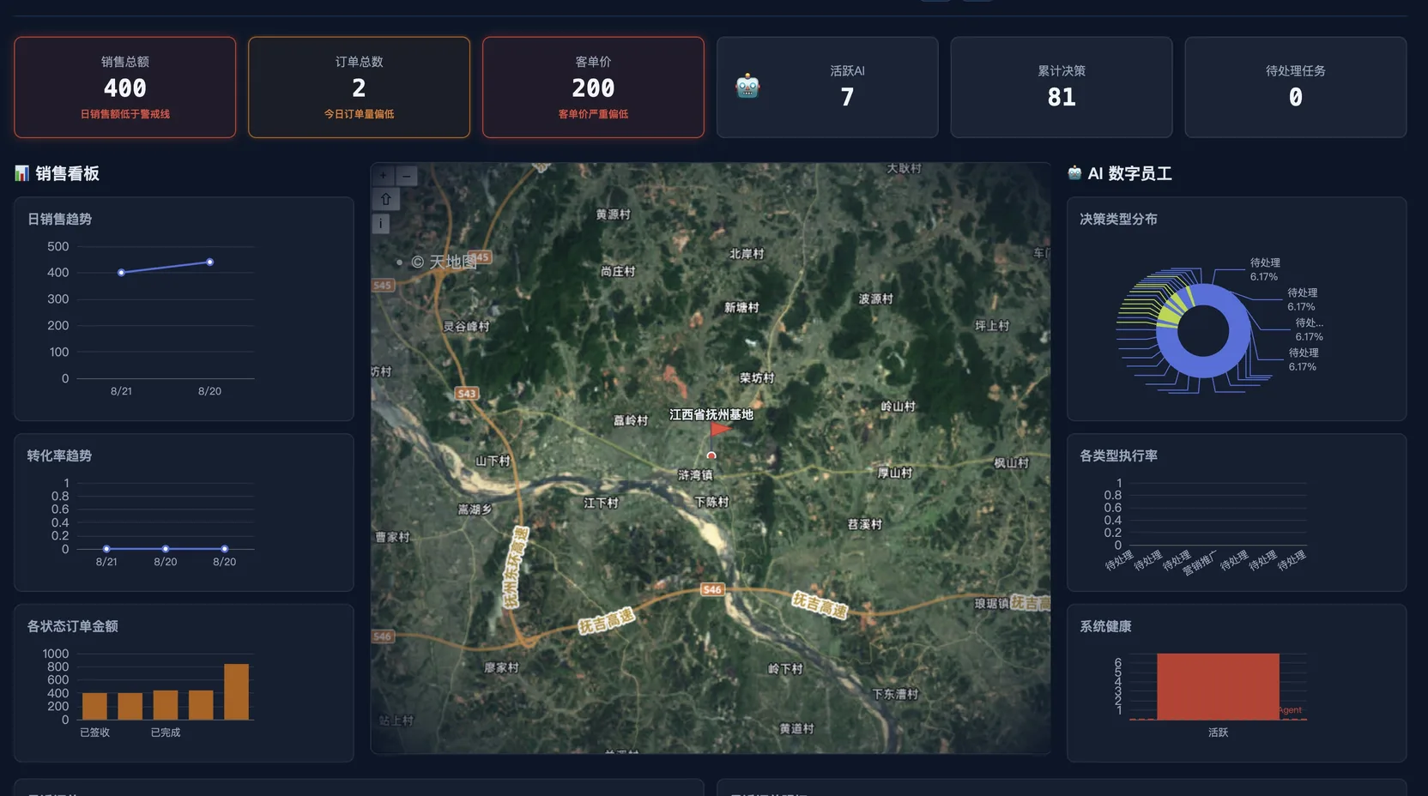Click the robot icon beside AI 数字员工
The height and width of the screenshot is (796, 1428).
[1074, 173]
